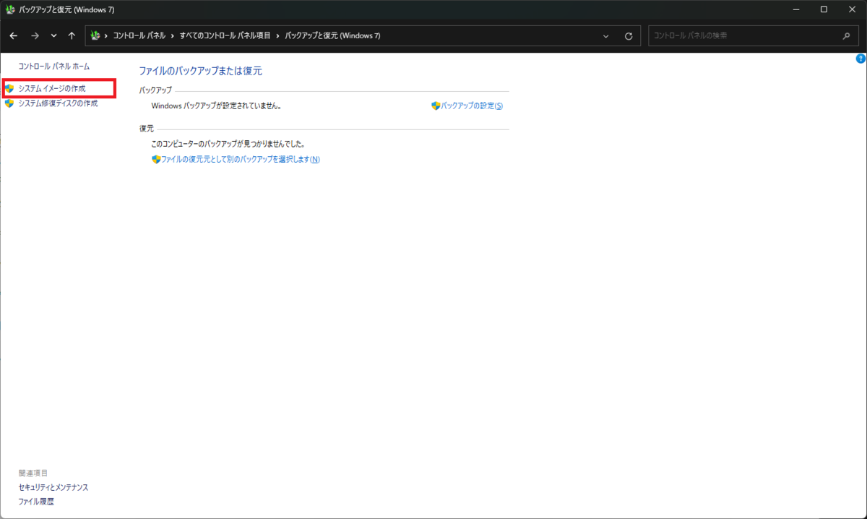The height and width of the screenshot is (519, 867).
Task: Click the 関連項目 label
Action: [33, 473]
